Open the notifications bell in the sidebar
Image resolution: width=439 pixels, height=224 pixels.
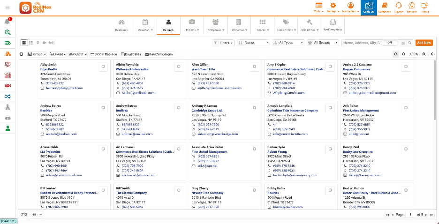[8, 22]
